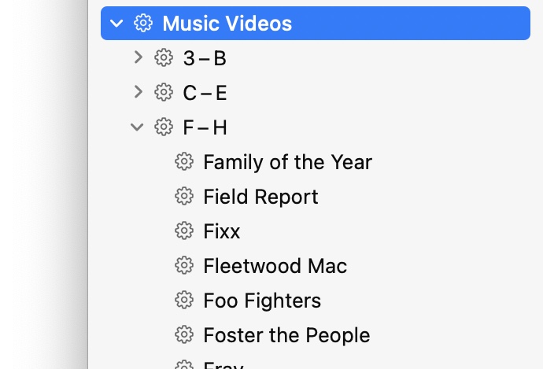The image size is (543, 369).
Task: Click the Foo Fighters gear icon
Action: click(183, 301)
